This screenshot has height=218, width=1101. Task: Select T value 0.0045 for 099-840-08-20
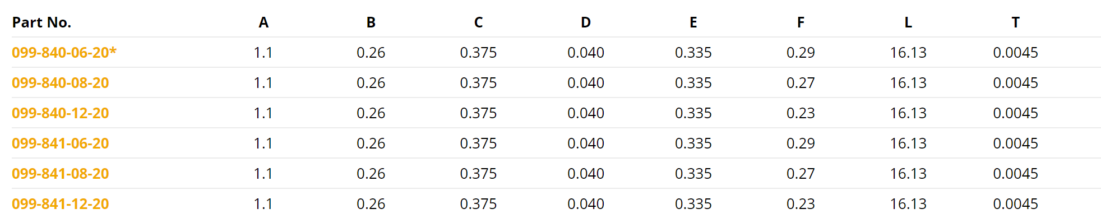[1015, 83]
